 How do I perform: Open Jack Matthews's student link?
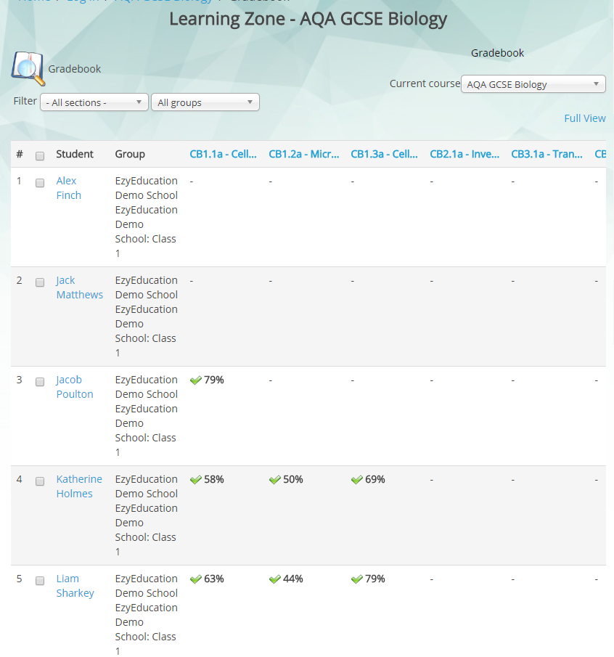(80, 287)
